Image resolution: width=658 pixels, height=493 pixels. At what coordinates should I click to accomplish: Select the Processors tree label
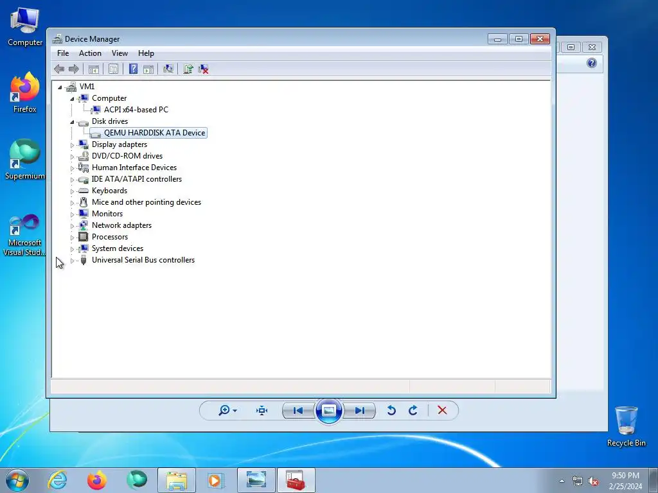110,237
